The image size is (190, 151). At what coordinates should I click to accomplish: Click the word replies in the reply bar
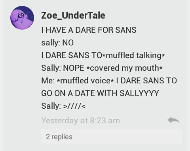[62, 137]
